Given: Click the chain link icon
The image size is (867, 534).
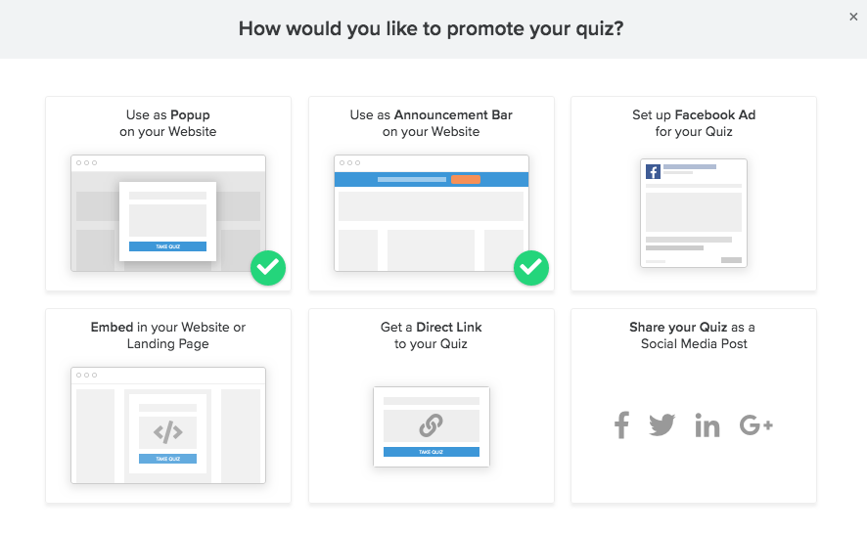Looking at the screenshot, I should [431, 425].
